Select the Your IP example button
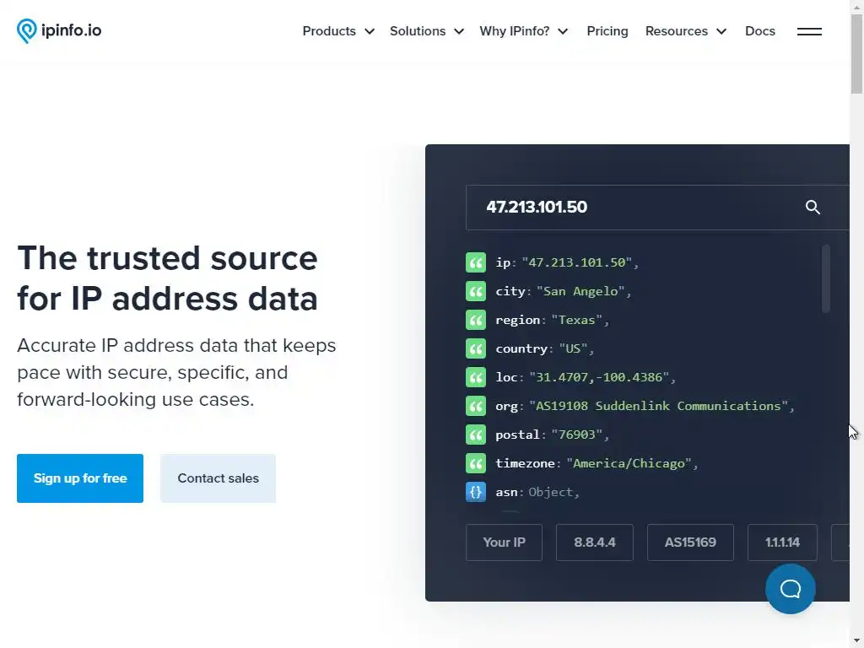This screenshot has width=864, height=648. (x=505, y=543)
